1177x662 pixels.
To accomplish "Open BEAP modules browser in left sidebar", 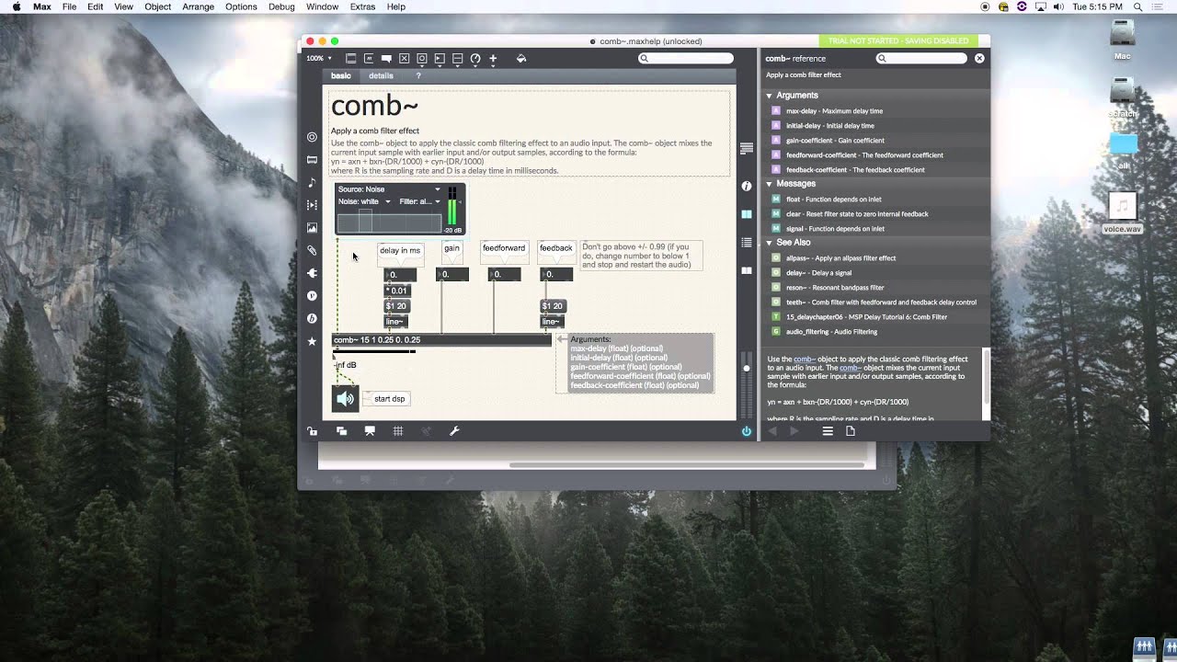I will (312, 318).
